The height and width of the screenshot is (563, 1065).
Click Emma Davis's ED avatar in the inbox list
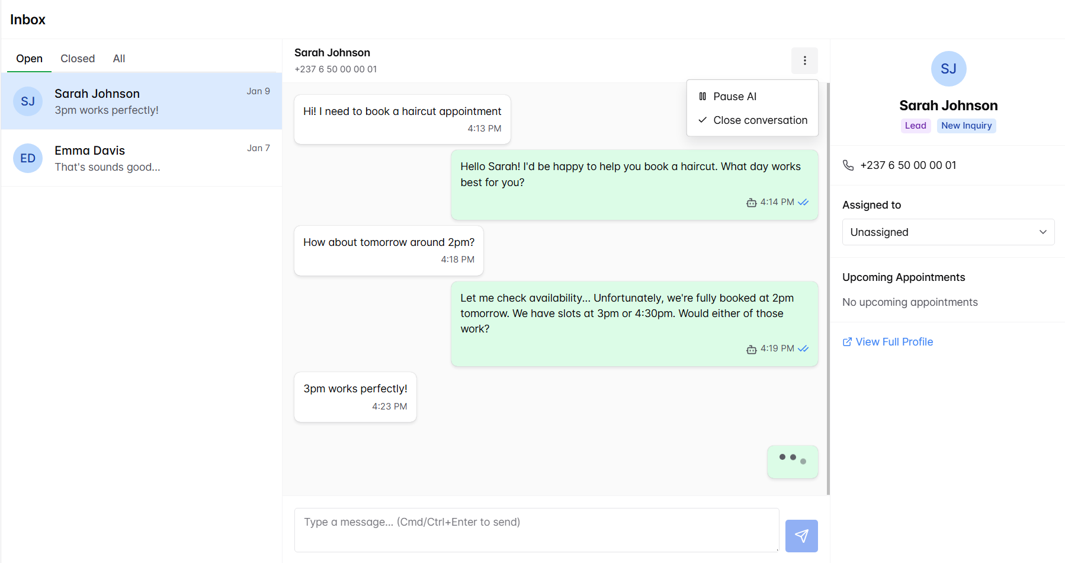pos(27,158)
